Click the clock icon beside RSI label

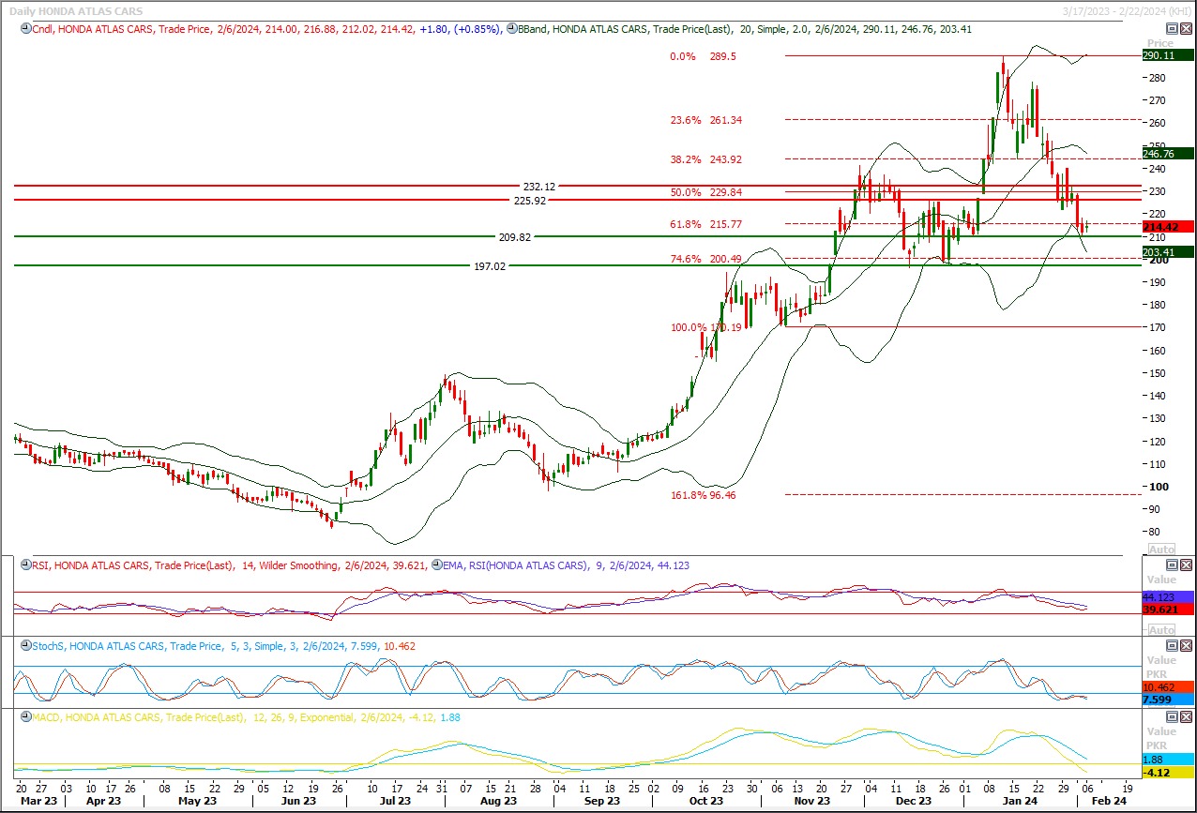point(25,565)
